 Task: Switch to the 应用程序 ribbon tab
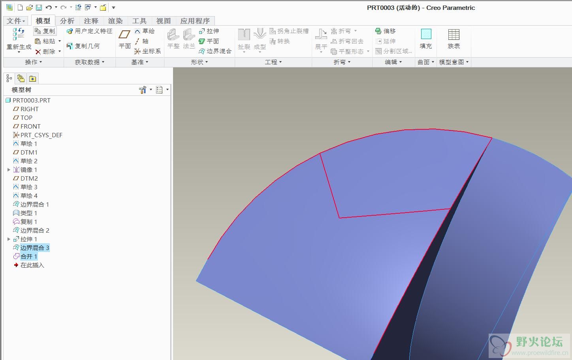195,21
